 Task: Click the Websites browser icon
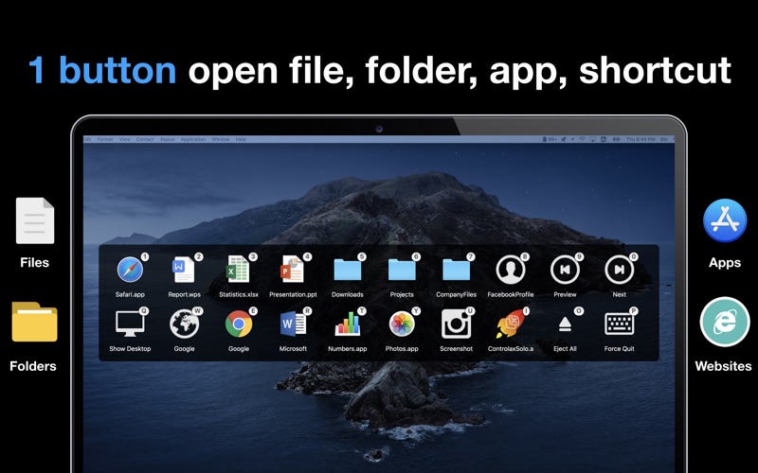coord(724,322)
